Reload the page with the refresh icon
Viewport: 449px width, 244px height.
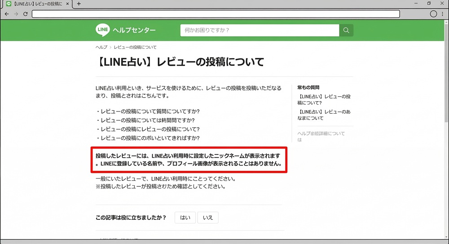click(x=25, y=14)
